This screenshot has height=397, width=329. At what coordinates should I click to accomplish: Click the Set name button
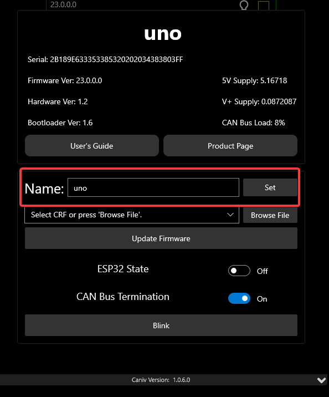(x=270, y=187)
